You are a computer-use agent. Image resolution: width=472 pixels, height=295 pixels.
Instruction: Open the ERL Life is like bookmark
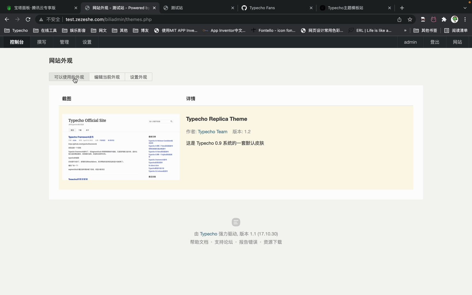tap(370, 31)
